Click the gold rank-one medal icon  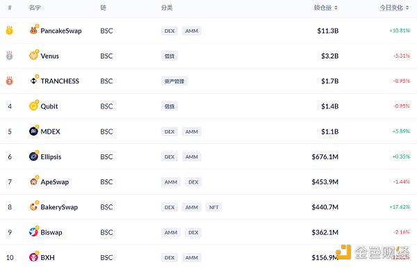[9, 31]
